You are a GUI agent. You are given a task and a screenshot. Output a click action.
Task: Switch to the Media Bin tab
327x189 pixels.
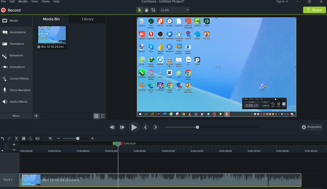click(52, 19)
